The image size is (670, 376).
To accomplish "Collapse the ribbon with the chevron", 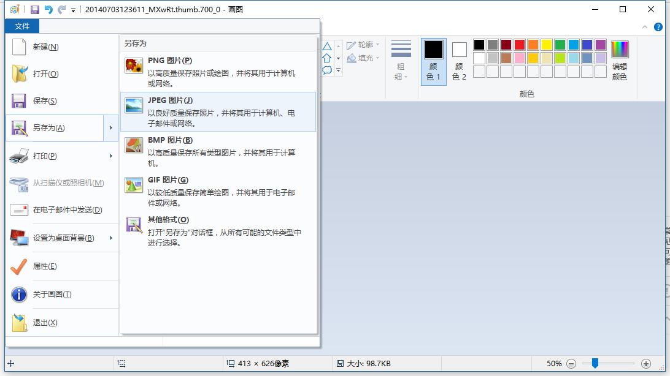I will (x=644, y=27).
